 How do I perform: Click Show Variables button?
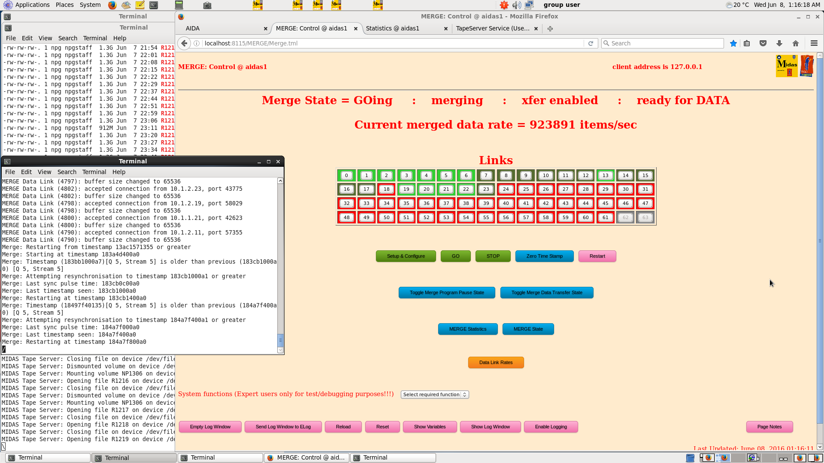[x=430, y=427]
